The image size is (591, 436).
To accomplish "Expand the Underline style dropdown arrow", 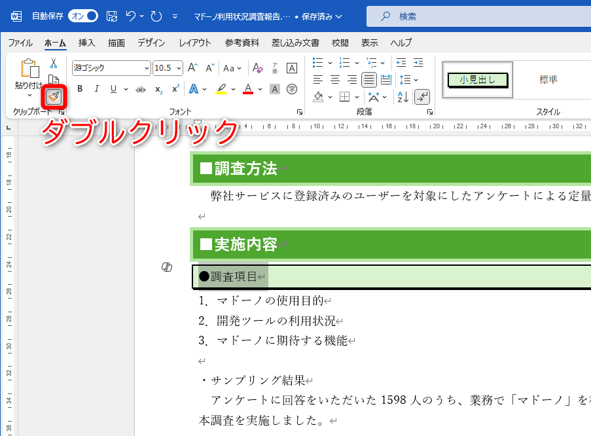I will (126, 88).
